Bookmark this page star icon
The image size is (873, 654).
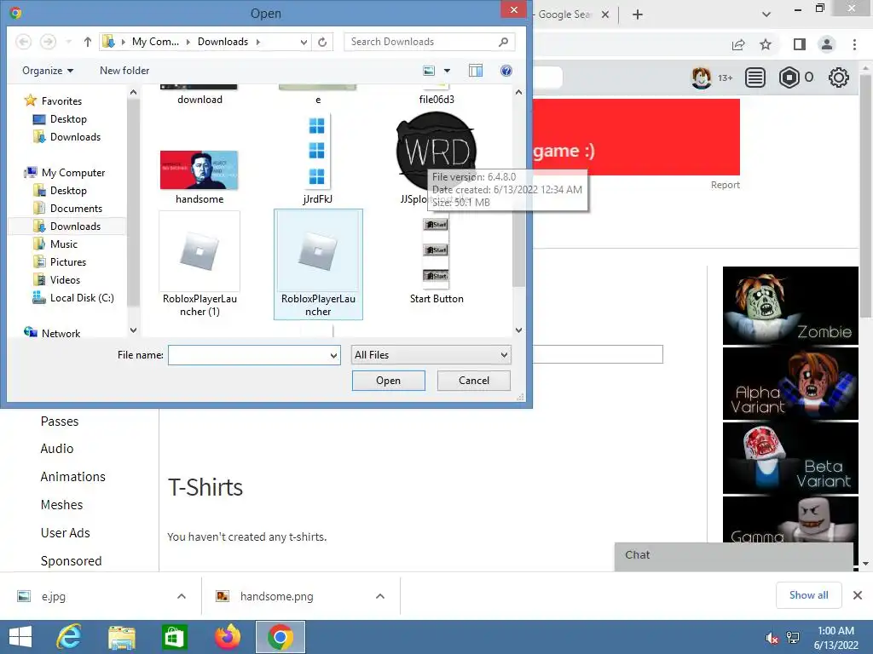coord(766,44)
